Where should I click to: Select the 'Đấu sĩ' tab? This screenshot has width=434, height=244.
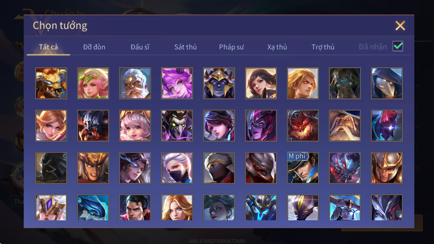pyautogui.click(x=140, y=47)
